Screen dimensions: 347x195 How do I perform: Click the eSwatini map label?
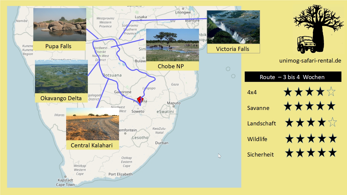(165, 112)
